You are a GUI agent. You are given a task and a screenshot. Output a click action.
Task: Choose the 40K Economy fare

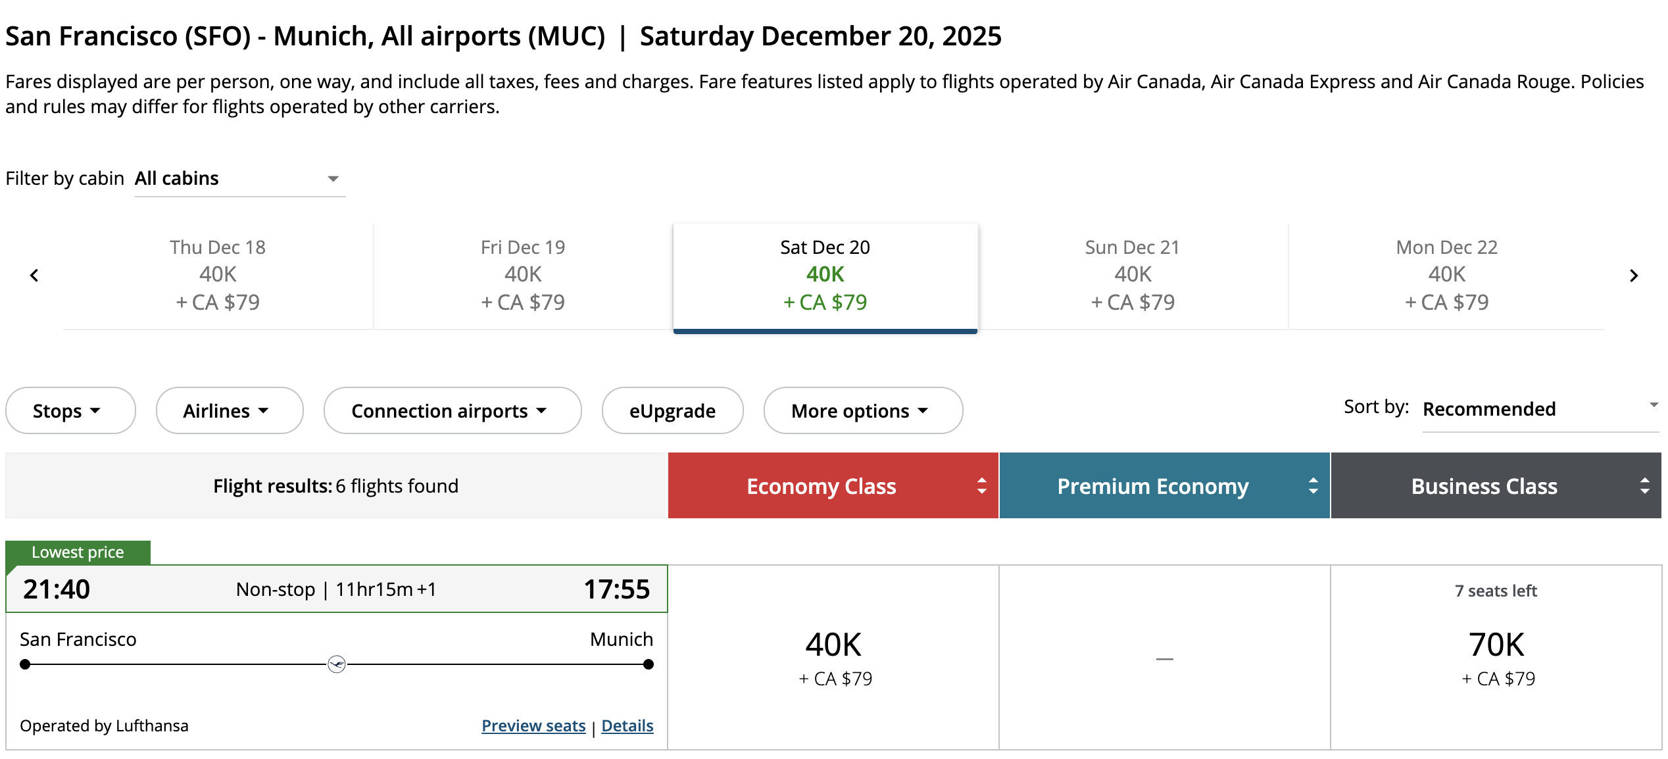834,657
